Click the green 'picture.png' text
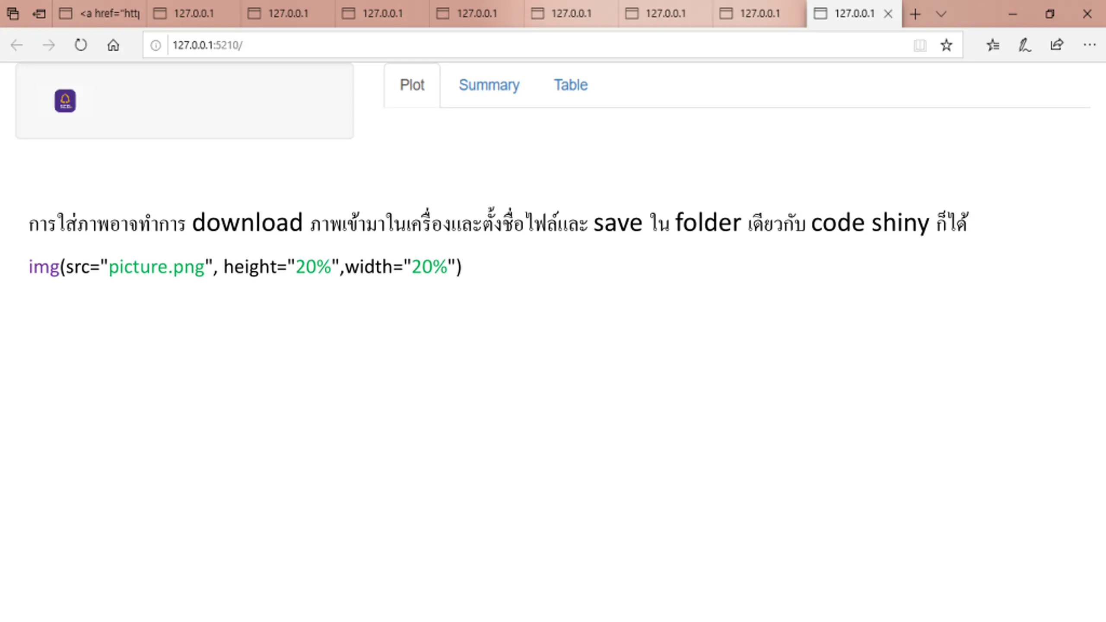This screenshot has height=622, width=1106. [156, 267]
